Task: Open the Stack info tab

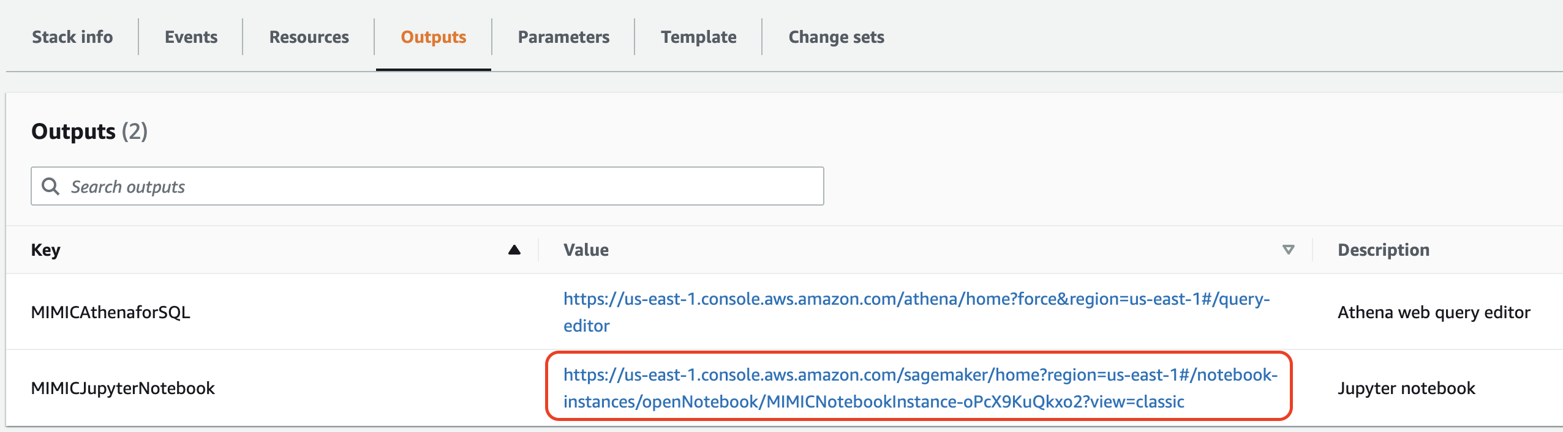Action: click(72, 37)
